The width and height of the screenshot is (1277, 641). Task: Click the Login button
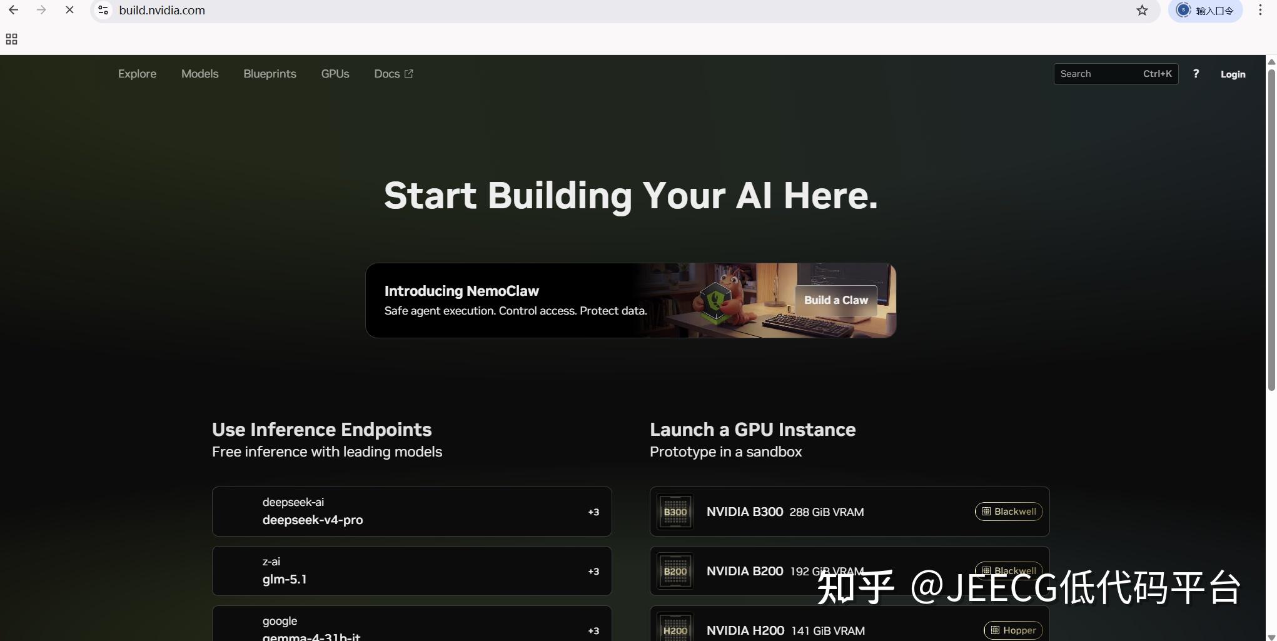[x=1233, y=74]
